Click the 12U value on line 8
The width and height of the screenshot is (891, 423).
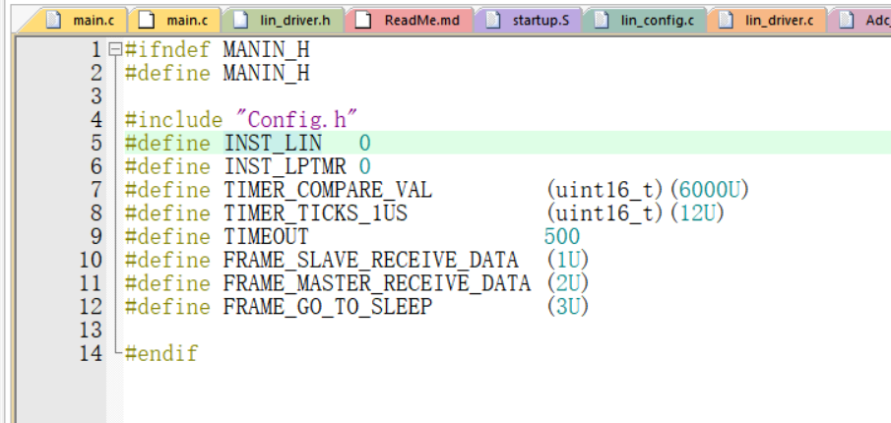pos(697,212)
